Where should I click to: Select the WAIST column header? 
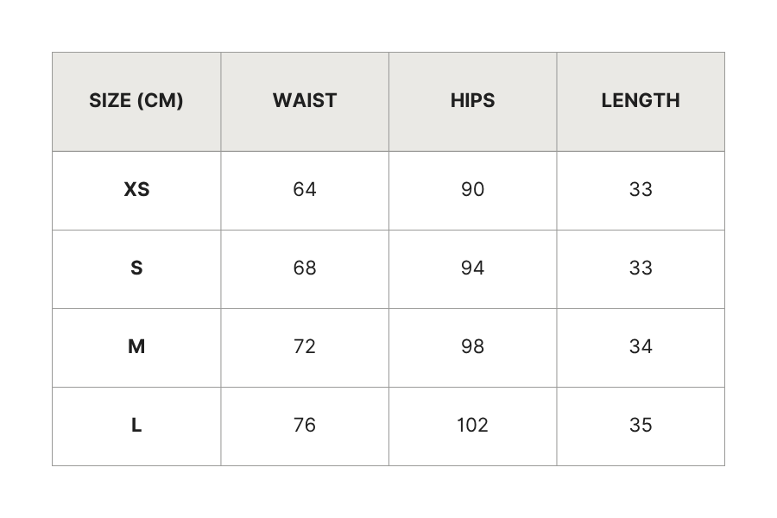point(305,101)
